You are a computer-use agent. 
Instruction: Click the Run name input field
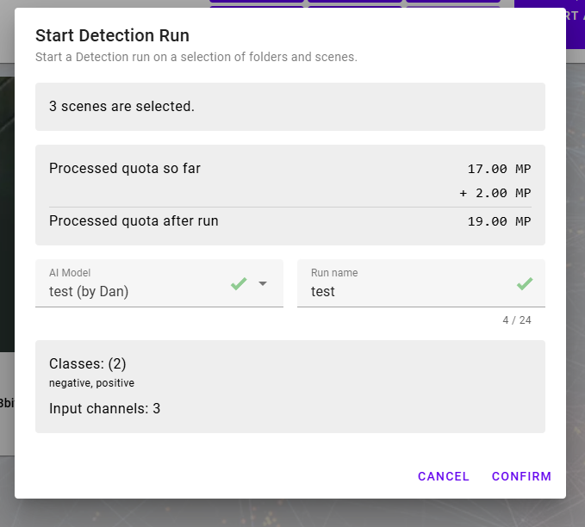pyautogui.click(x=405, y=291)
